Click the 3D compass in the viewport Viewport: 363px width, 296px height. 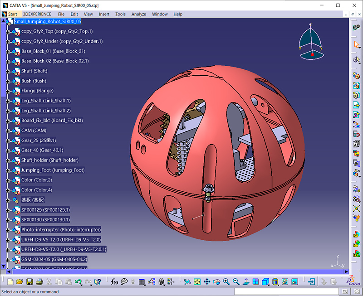tap(311, 42)
